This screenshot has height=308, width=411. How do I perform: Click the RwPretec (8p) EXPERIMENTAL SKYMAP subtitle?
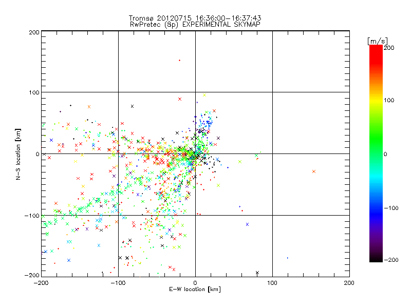pos(195,25)
